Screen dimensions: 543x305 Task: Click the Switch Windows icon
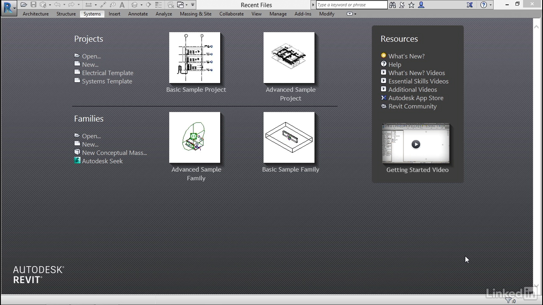[x=180, y=5]
